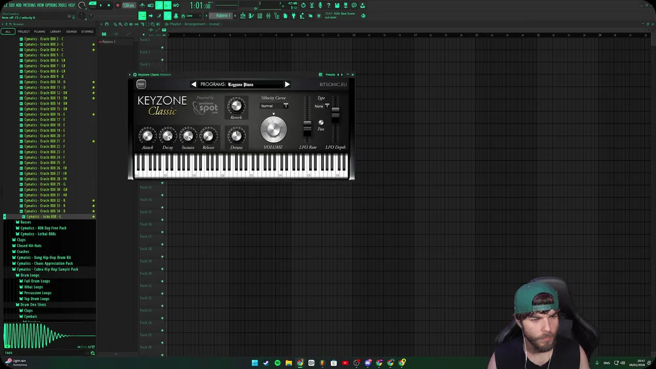Screen dimensions: 656x369
Task: Open the plugin picker plug icon
Action: click(294, 15)
